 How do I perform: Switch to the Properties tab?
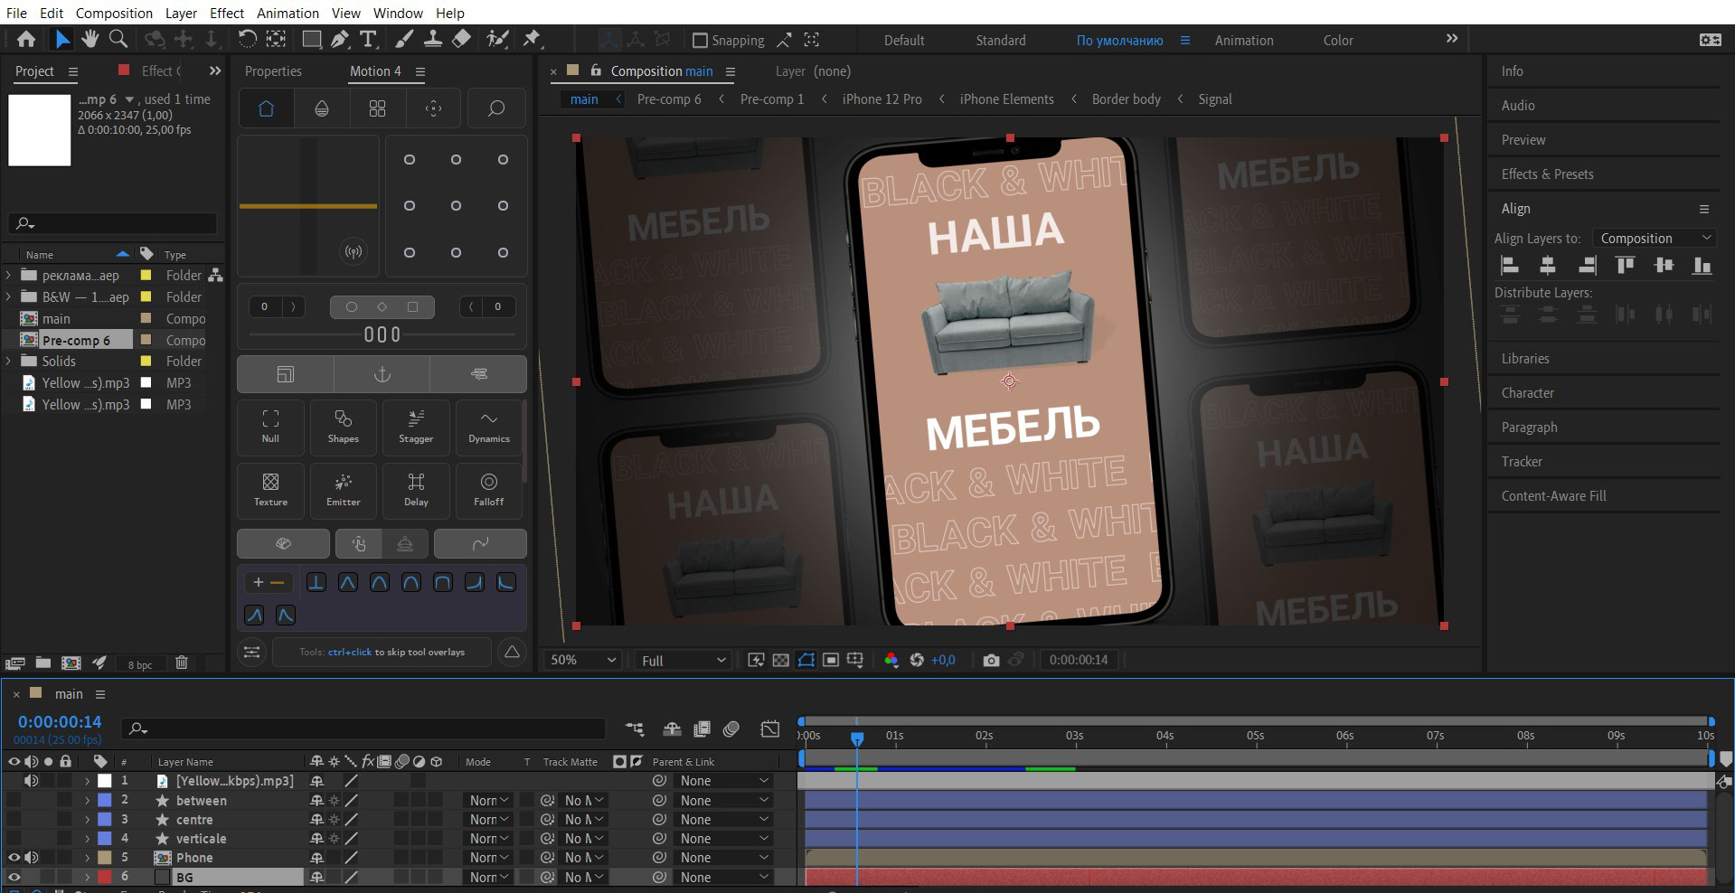273,71
